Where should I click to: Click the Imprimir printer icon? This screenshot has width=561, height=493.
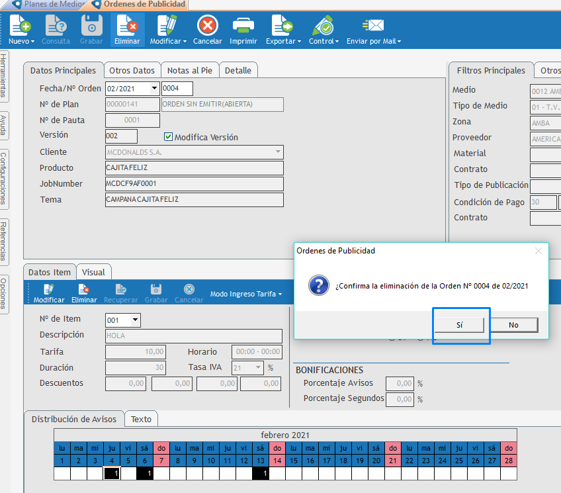coord(243,26)
